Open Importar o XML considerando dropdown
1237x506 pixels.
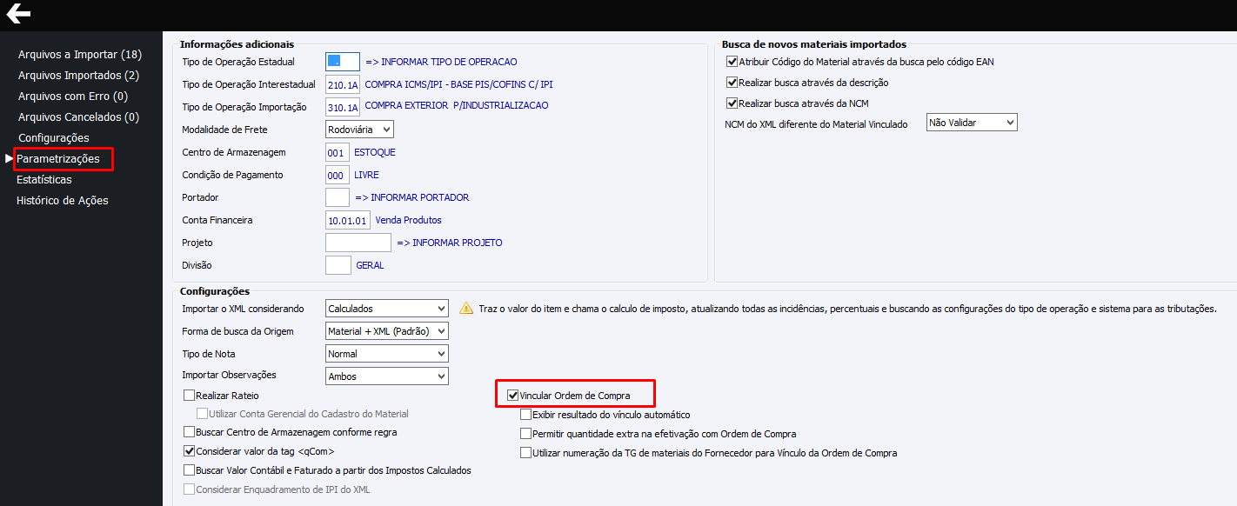point(386,308)
